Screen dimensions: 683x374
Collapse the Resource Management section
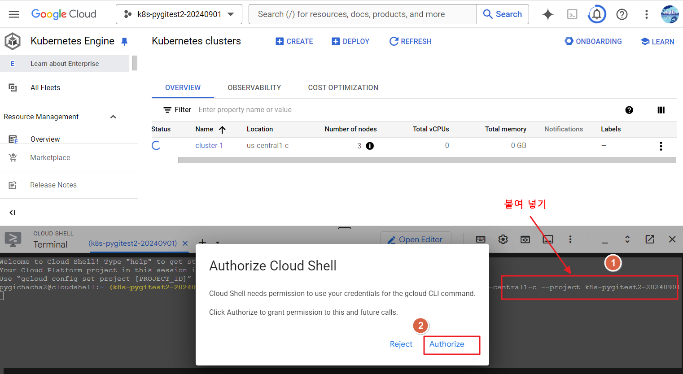pos(113,117)
